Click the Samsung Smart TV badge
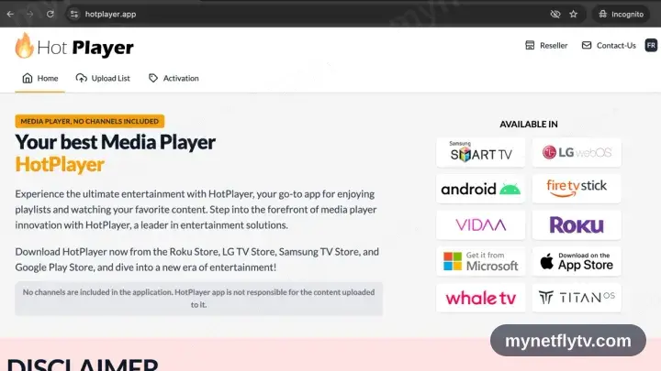661x371 pixels. tap(480, 152)
